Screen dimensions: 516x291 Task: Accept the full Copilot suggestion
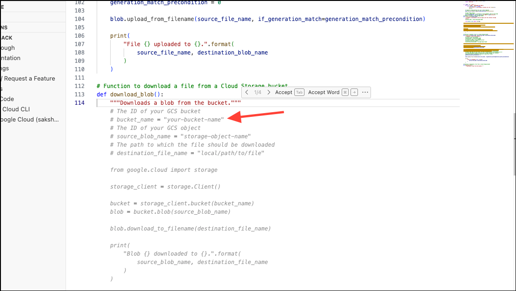click(284, 92)
